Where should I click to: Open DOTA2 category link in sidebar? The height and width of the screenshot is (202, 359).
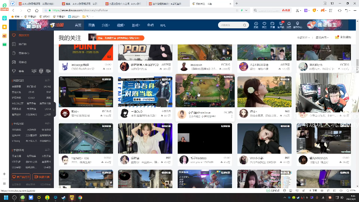tap(48, 87)
